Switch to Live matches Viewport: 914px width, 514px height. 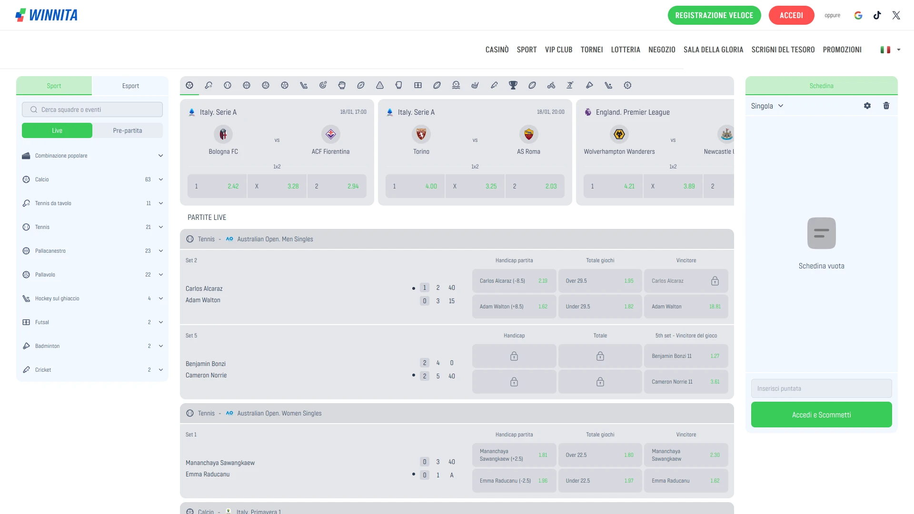[x=57, y=130]
